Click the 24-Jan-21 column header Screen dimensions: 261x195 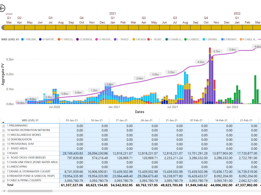click(x=146, y=120)
